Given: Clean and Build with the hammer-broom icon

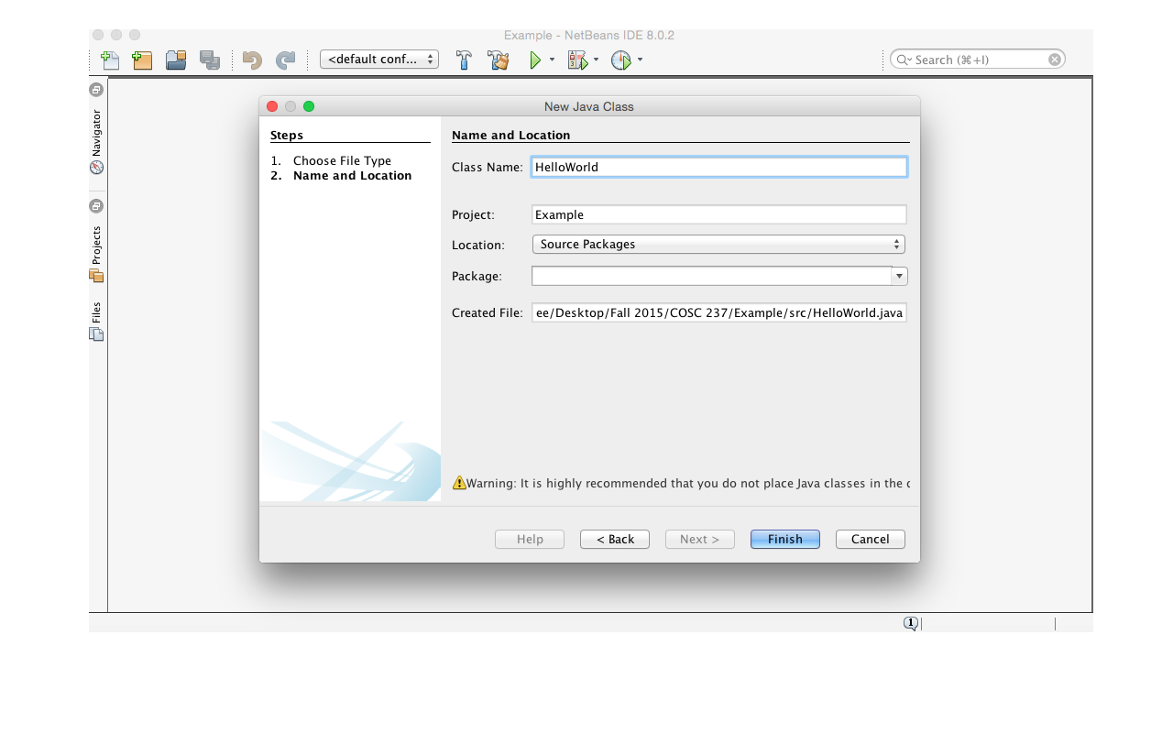Looking at the screenshot, I should [498, 60].
